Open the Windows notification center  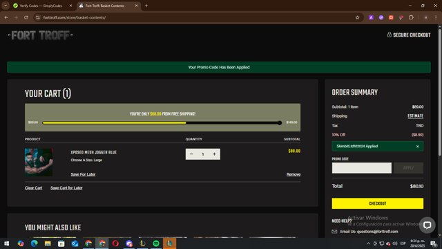pyautogui.click(x=433, y=243)
